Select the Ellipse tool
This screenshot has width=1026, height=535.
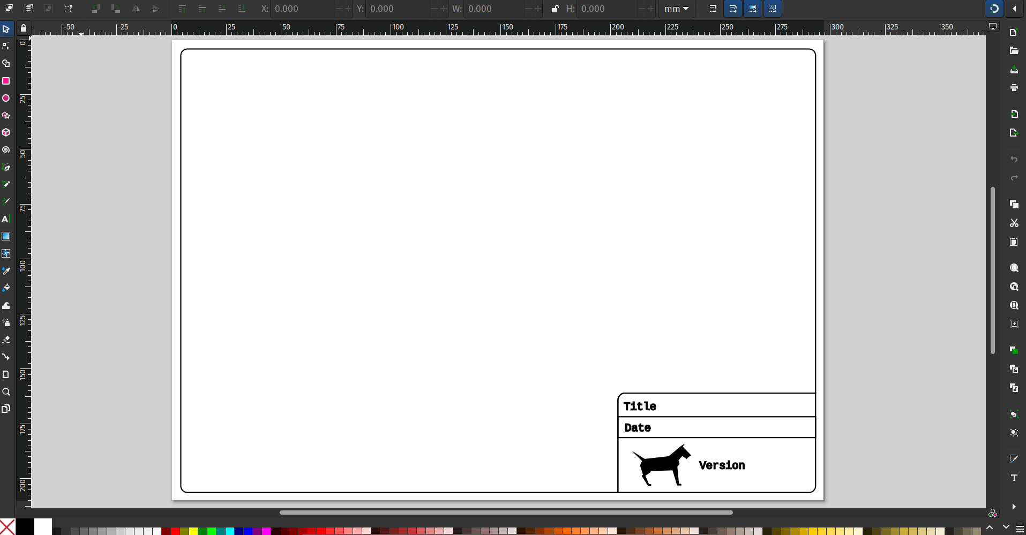pos(6,98)
